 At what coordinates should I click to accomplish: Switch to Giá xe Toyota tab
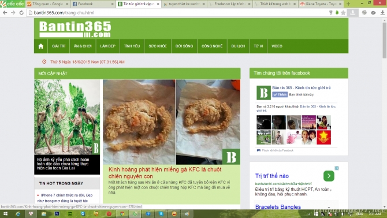point(321,4)
